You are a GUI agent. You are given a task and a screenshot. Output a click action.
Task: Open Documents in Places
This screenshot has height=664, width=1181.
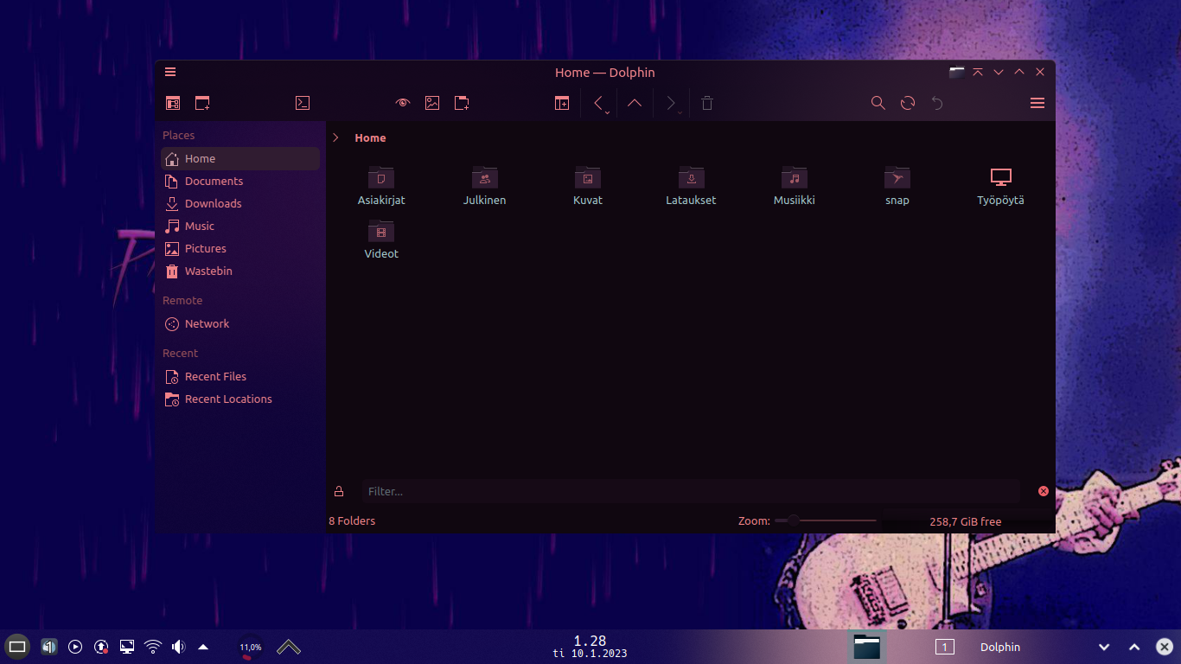pos(240,181)
